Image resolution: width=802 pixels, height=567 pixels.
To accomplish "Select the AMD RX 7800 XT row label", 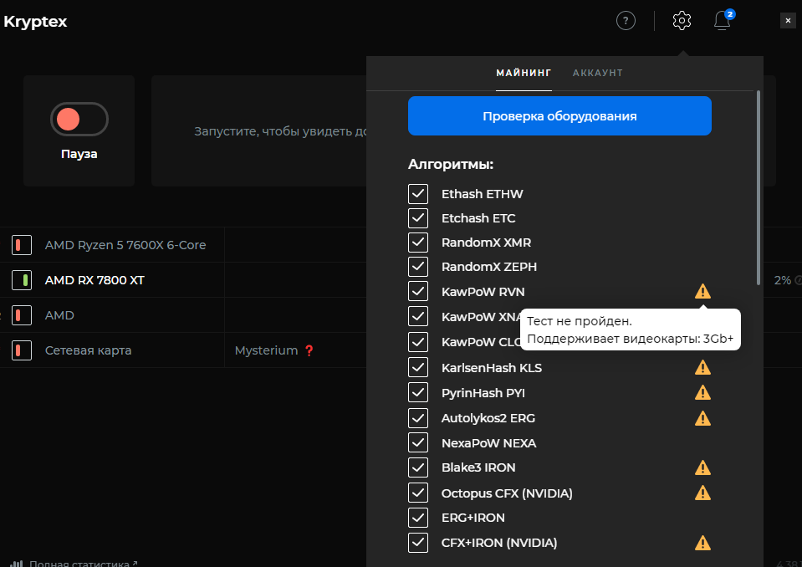I will coord(95,280).
